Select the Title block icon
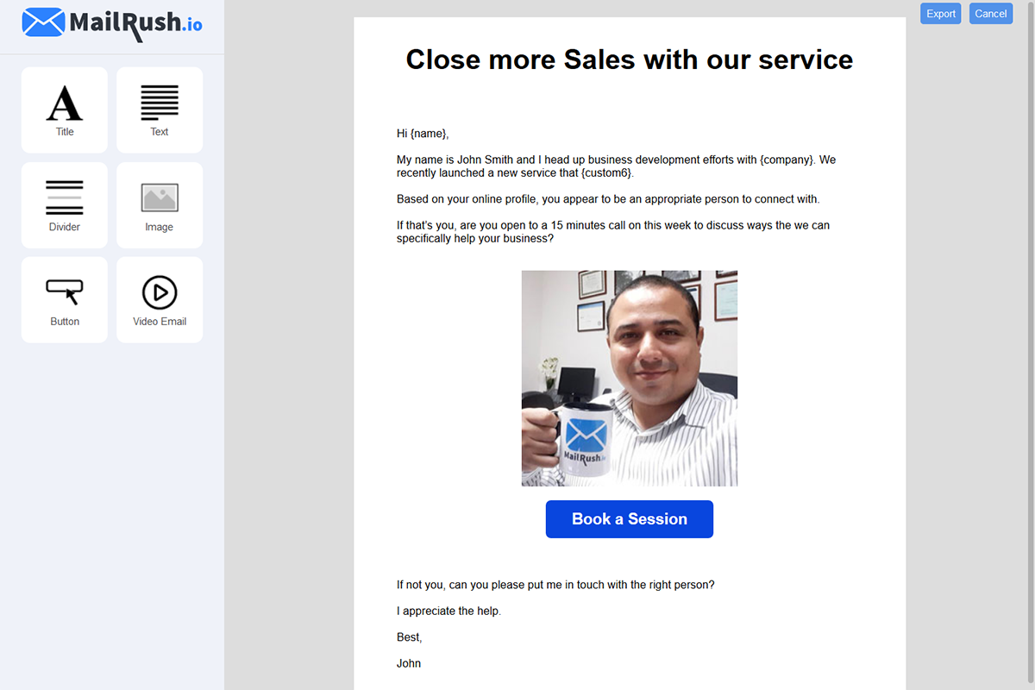The image size is (1035, 690). (65, 110)
